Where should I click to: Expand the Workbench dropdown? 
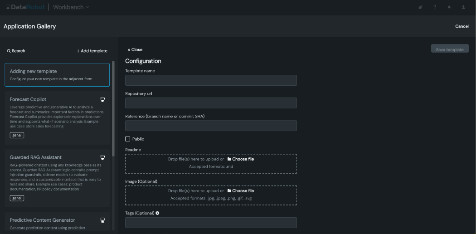71,7
